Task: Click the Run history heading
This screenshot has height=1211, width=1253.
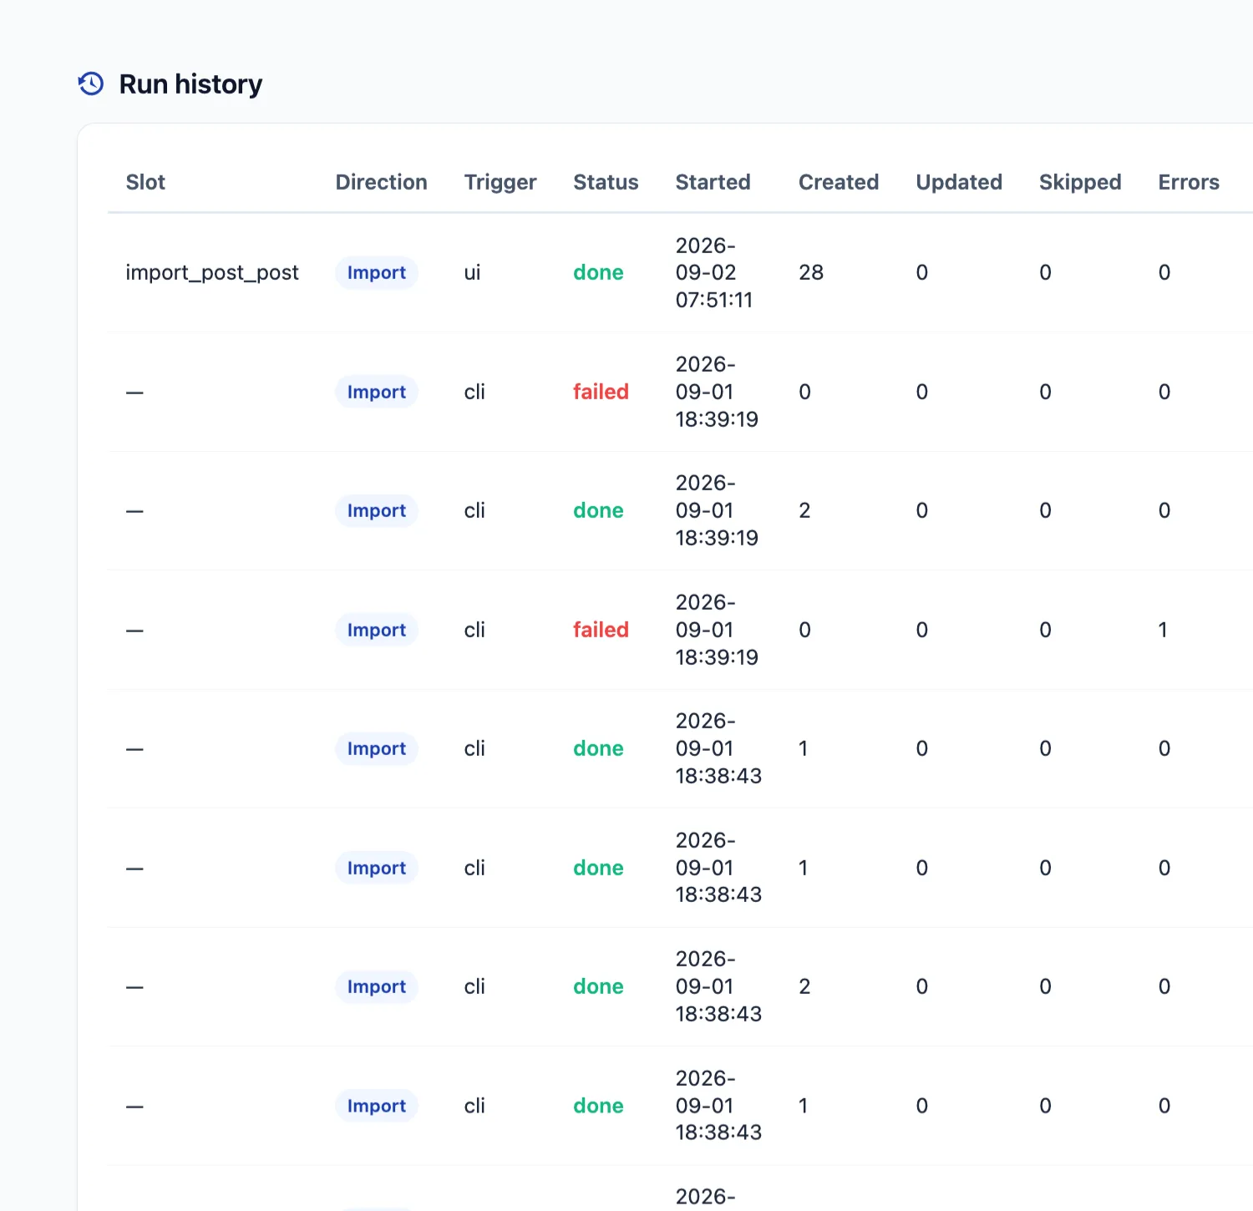Action: (x=190, y=84)
